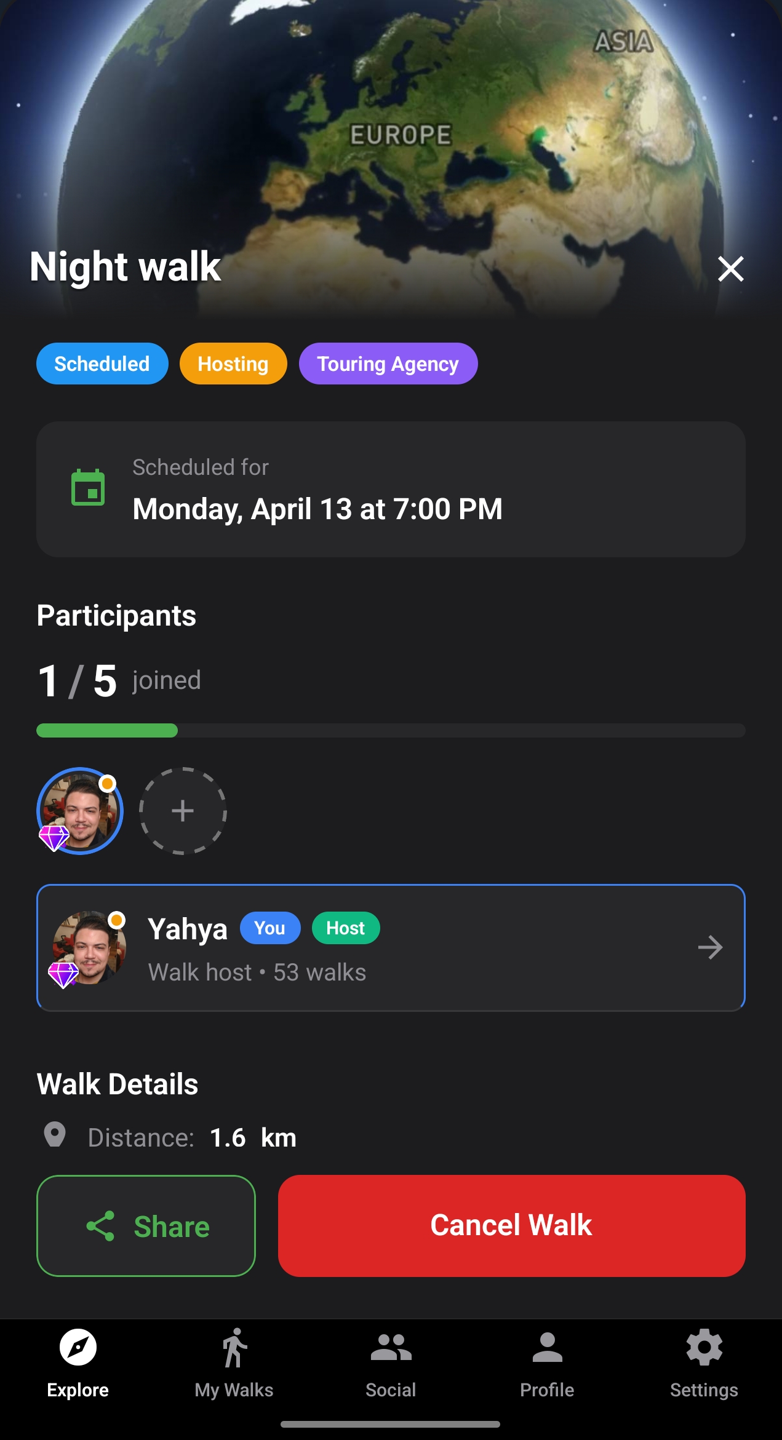782x1440 pixels.
Task: Select the Touring Agency tag
Action: [388, 364]
